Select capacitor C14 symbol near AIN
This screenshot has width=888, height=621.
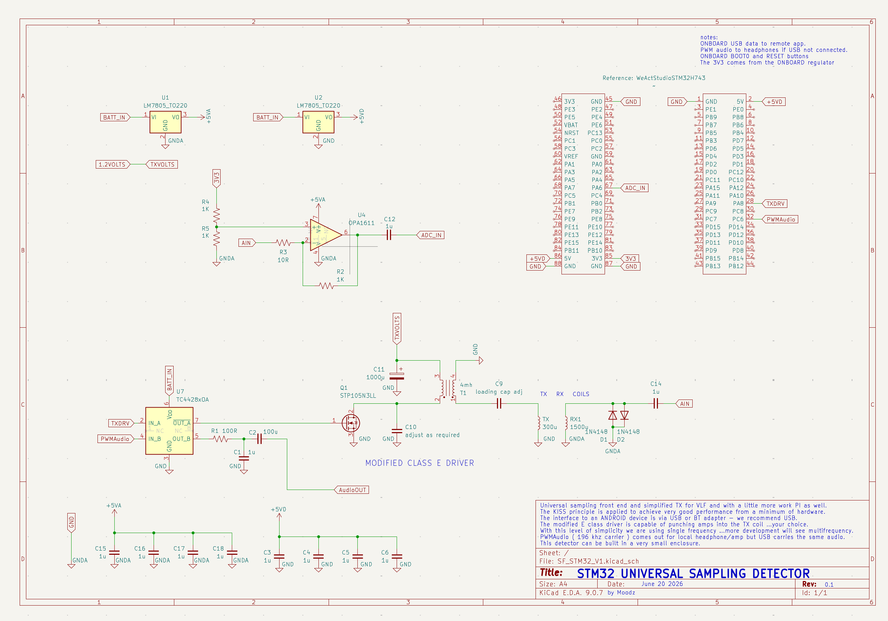point(655,403)
